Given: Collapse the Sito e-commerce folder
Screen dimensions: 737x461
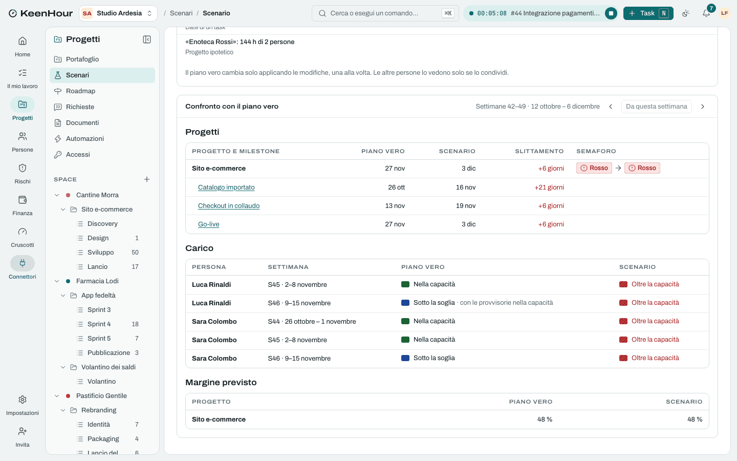Looking at the screenshot, I should click(x=63, y=209).
